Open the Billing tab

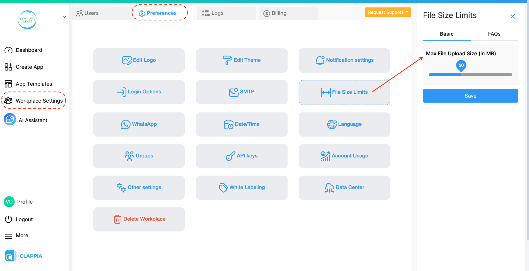pos(289,13)
